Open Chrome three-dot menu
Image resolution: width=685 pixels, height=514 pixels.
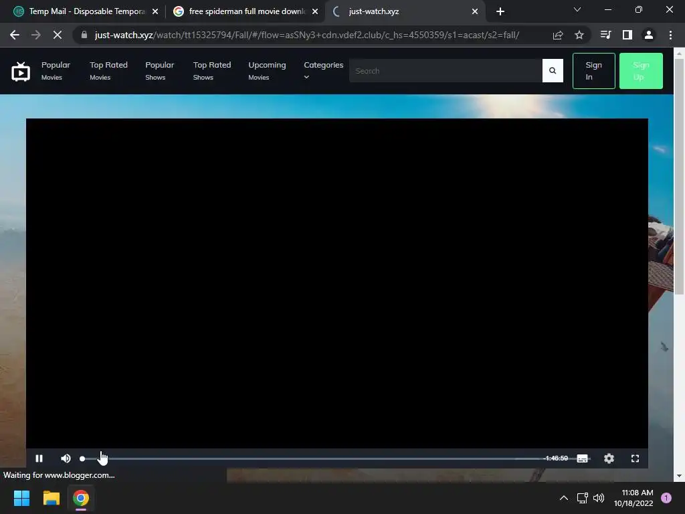670,35
